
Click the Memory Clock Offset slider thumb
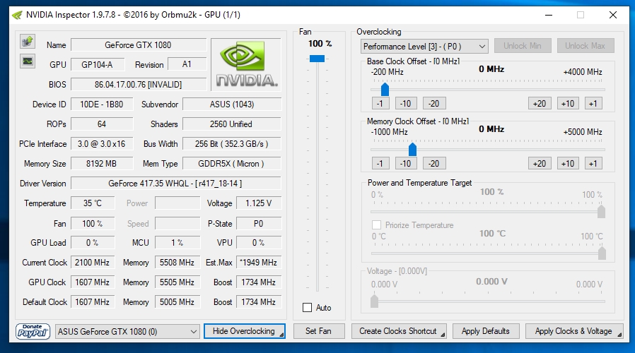(x=413, y=149)
